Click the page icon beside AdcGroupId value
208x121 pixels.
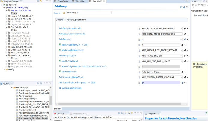[x=140, y=40]
